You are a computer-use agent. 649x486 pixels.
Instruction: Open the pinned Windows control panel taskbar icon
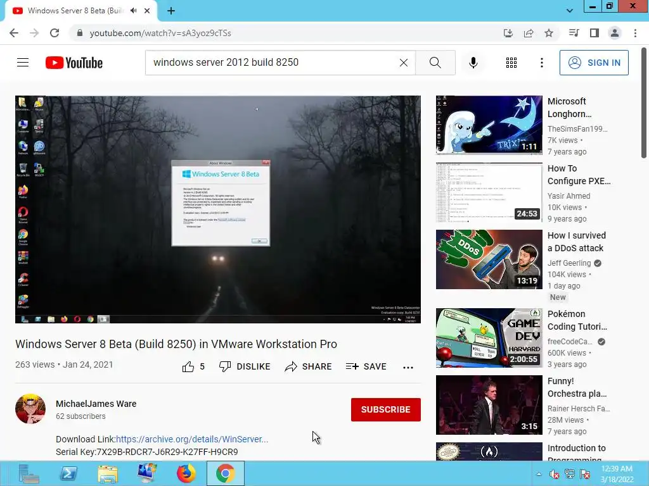[x=147, y=473]
